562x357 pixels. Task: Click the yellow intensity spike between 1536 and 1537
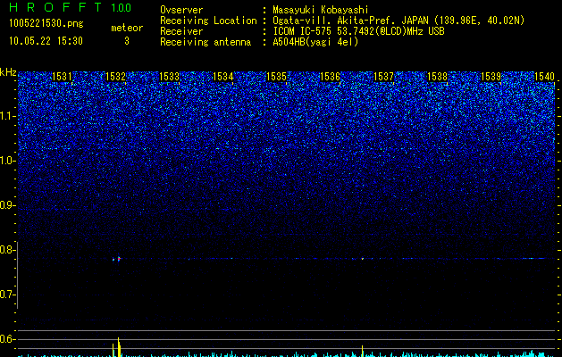tap(363, 351)
